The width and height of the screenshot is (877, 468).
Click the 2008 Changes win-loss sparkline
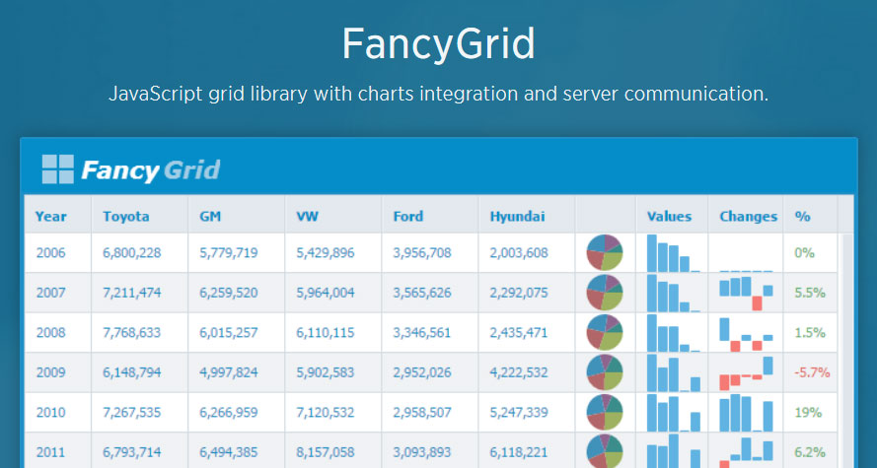[746, 334]
